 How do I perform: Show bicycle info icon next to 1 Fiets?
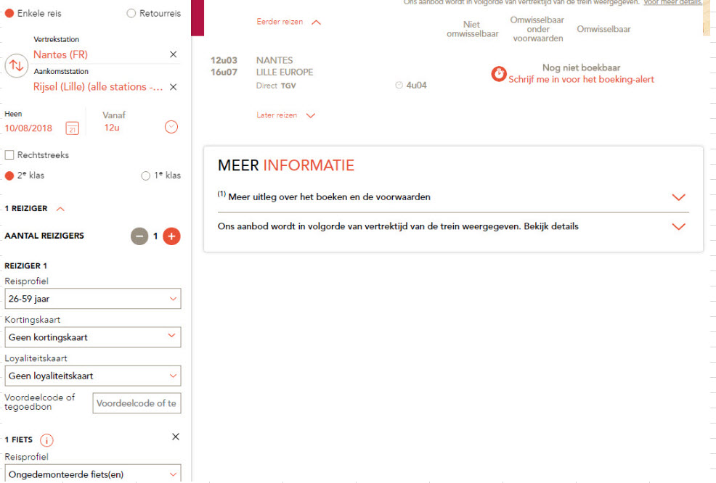coord(46,440)
